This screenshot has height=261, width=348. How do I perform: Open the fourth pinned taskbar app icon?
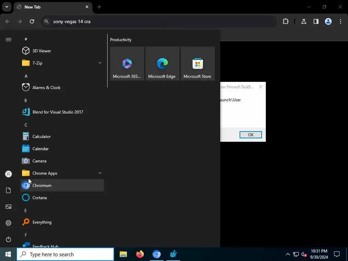[x=173, y=254]
